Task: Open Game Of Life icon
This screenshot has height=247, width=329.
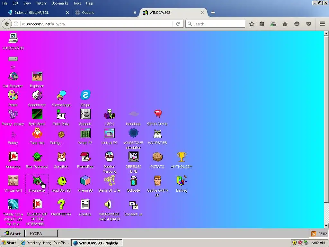Action: point(109,181)
